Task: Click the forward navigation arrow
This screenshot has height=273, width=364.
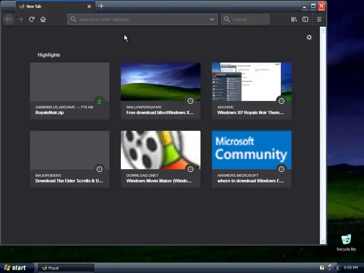Action: tap(20, 19)
